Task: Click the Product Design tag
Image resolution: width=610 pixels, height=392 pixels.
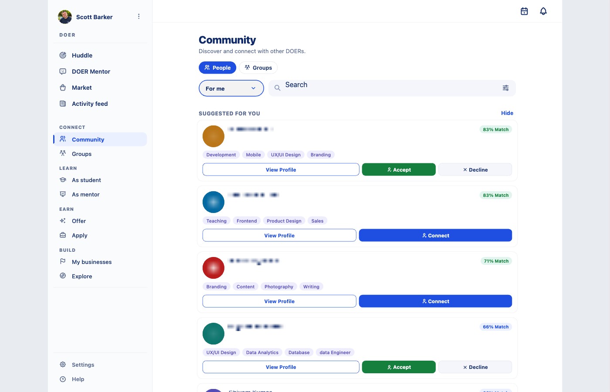Action: [x=284, y=221]
